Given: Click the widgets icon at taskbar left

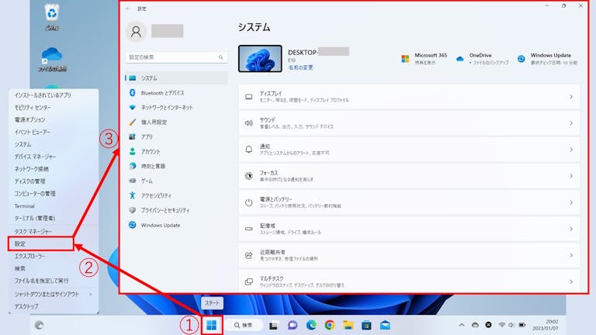Looking at the screenshot, I should pos(39,325).
